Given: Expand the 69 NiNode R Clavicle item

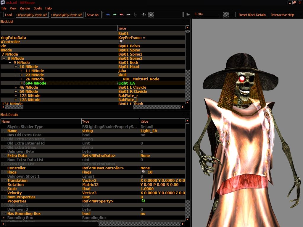Looking at the screenshot, I should point(16,92).
